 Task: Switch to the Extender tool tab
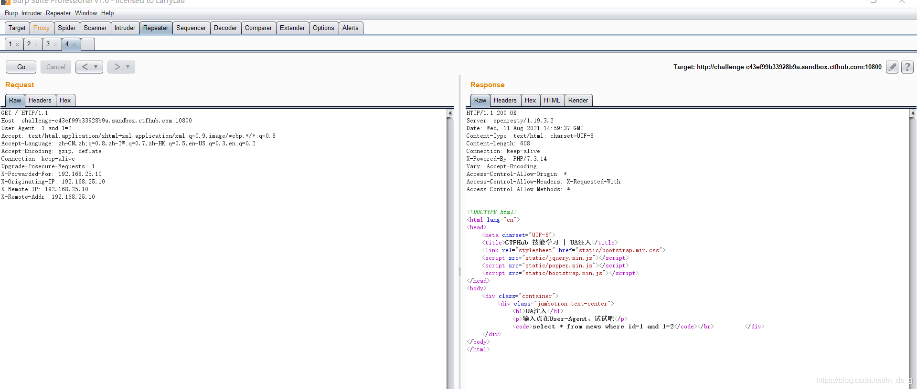(x=292, y=28)
